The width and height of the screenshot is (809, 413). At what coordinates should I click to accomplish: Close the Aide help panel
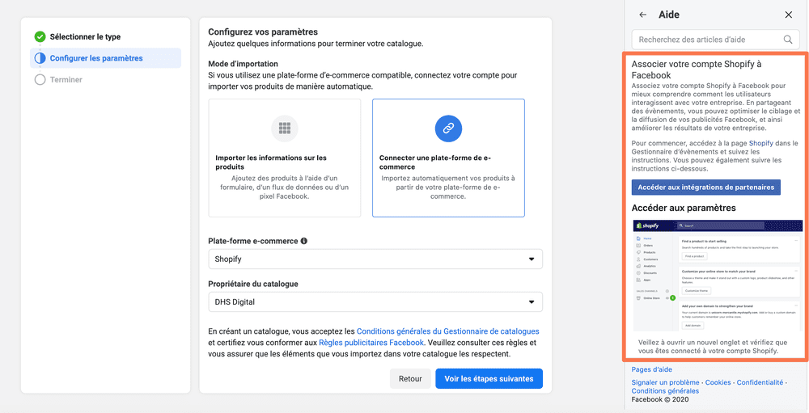click(x=788, y=15)
